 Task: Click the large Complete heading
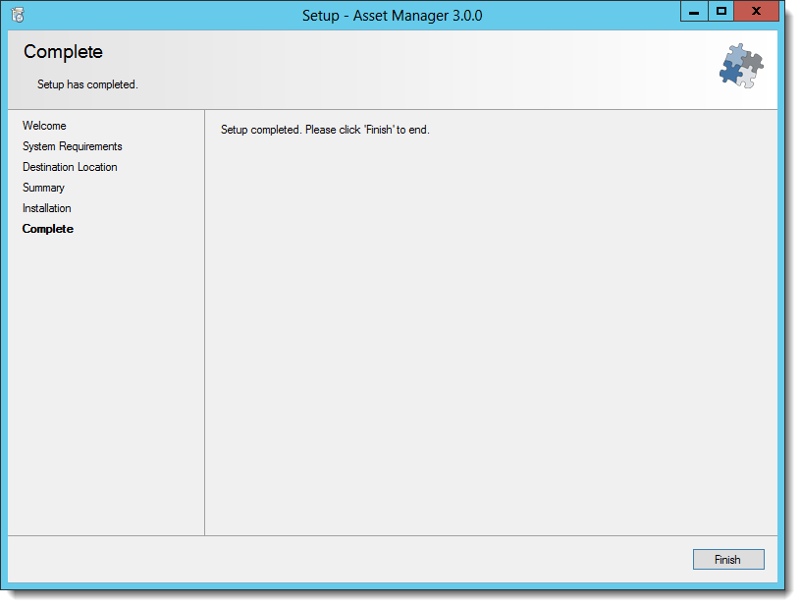pyautogui.click(x=63, y=52)
